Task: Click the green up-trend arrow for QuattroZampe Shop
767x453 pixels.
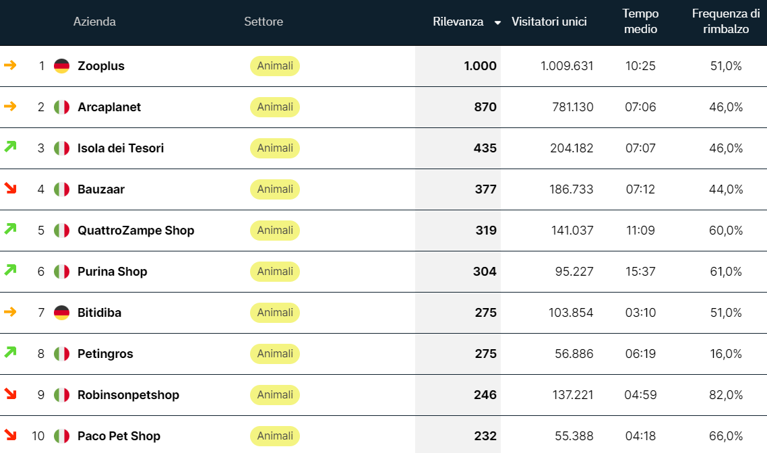Action: pos(10,229)
